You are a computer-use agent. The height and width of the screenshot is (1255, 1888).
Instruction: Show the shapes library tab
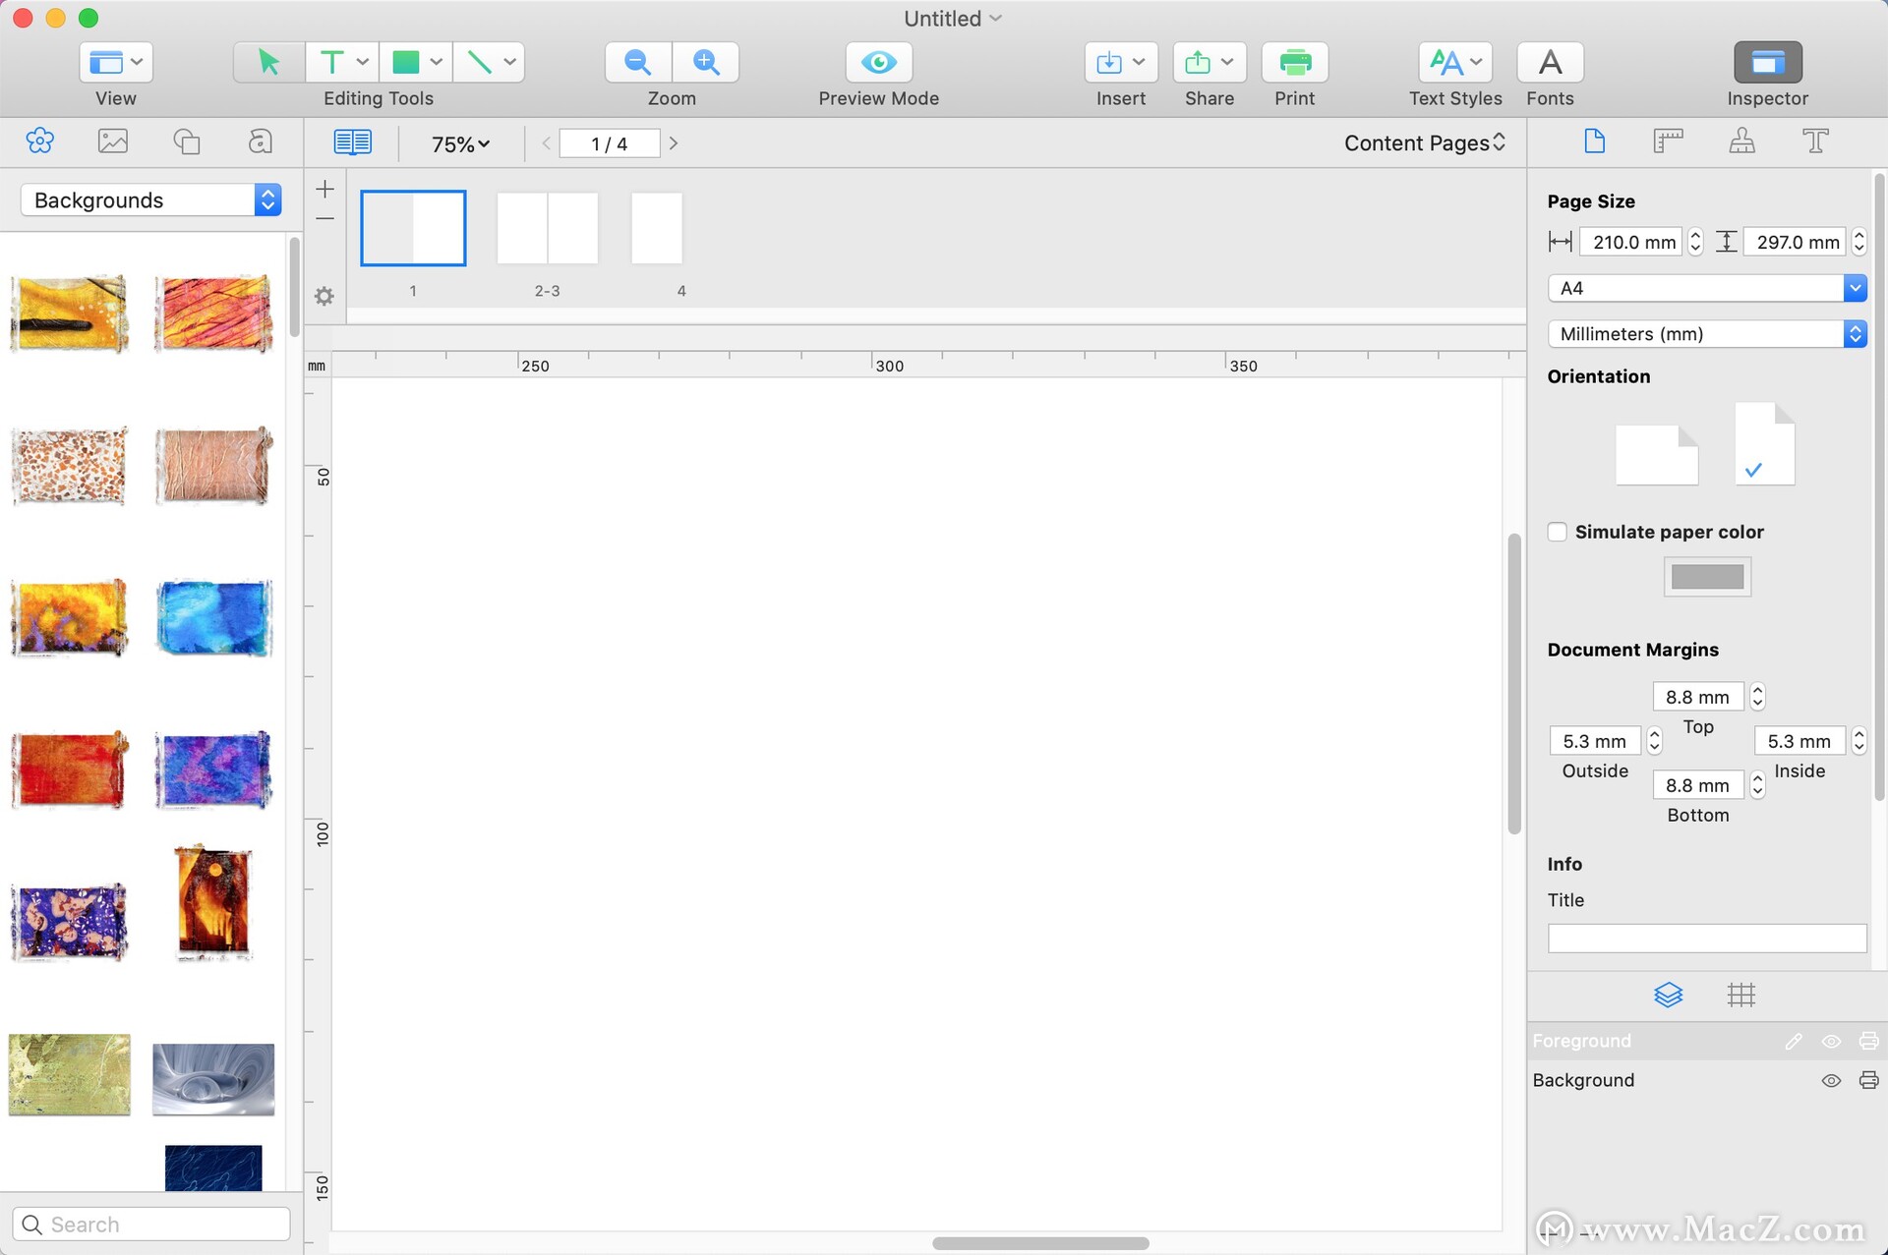(187, 142)
